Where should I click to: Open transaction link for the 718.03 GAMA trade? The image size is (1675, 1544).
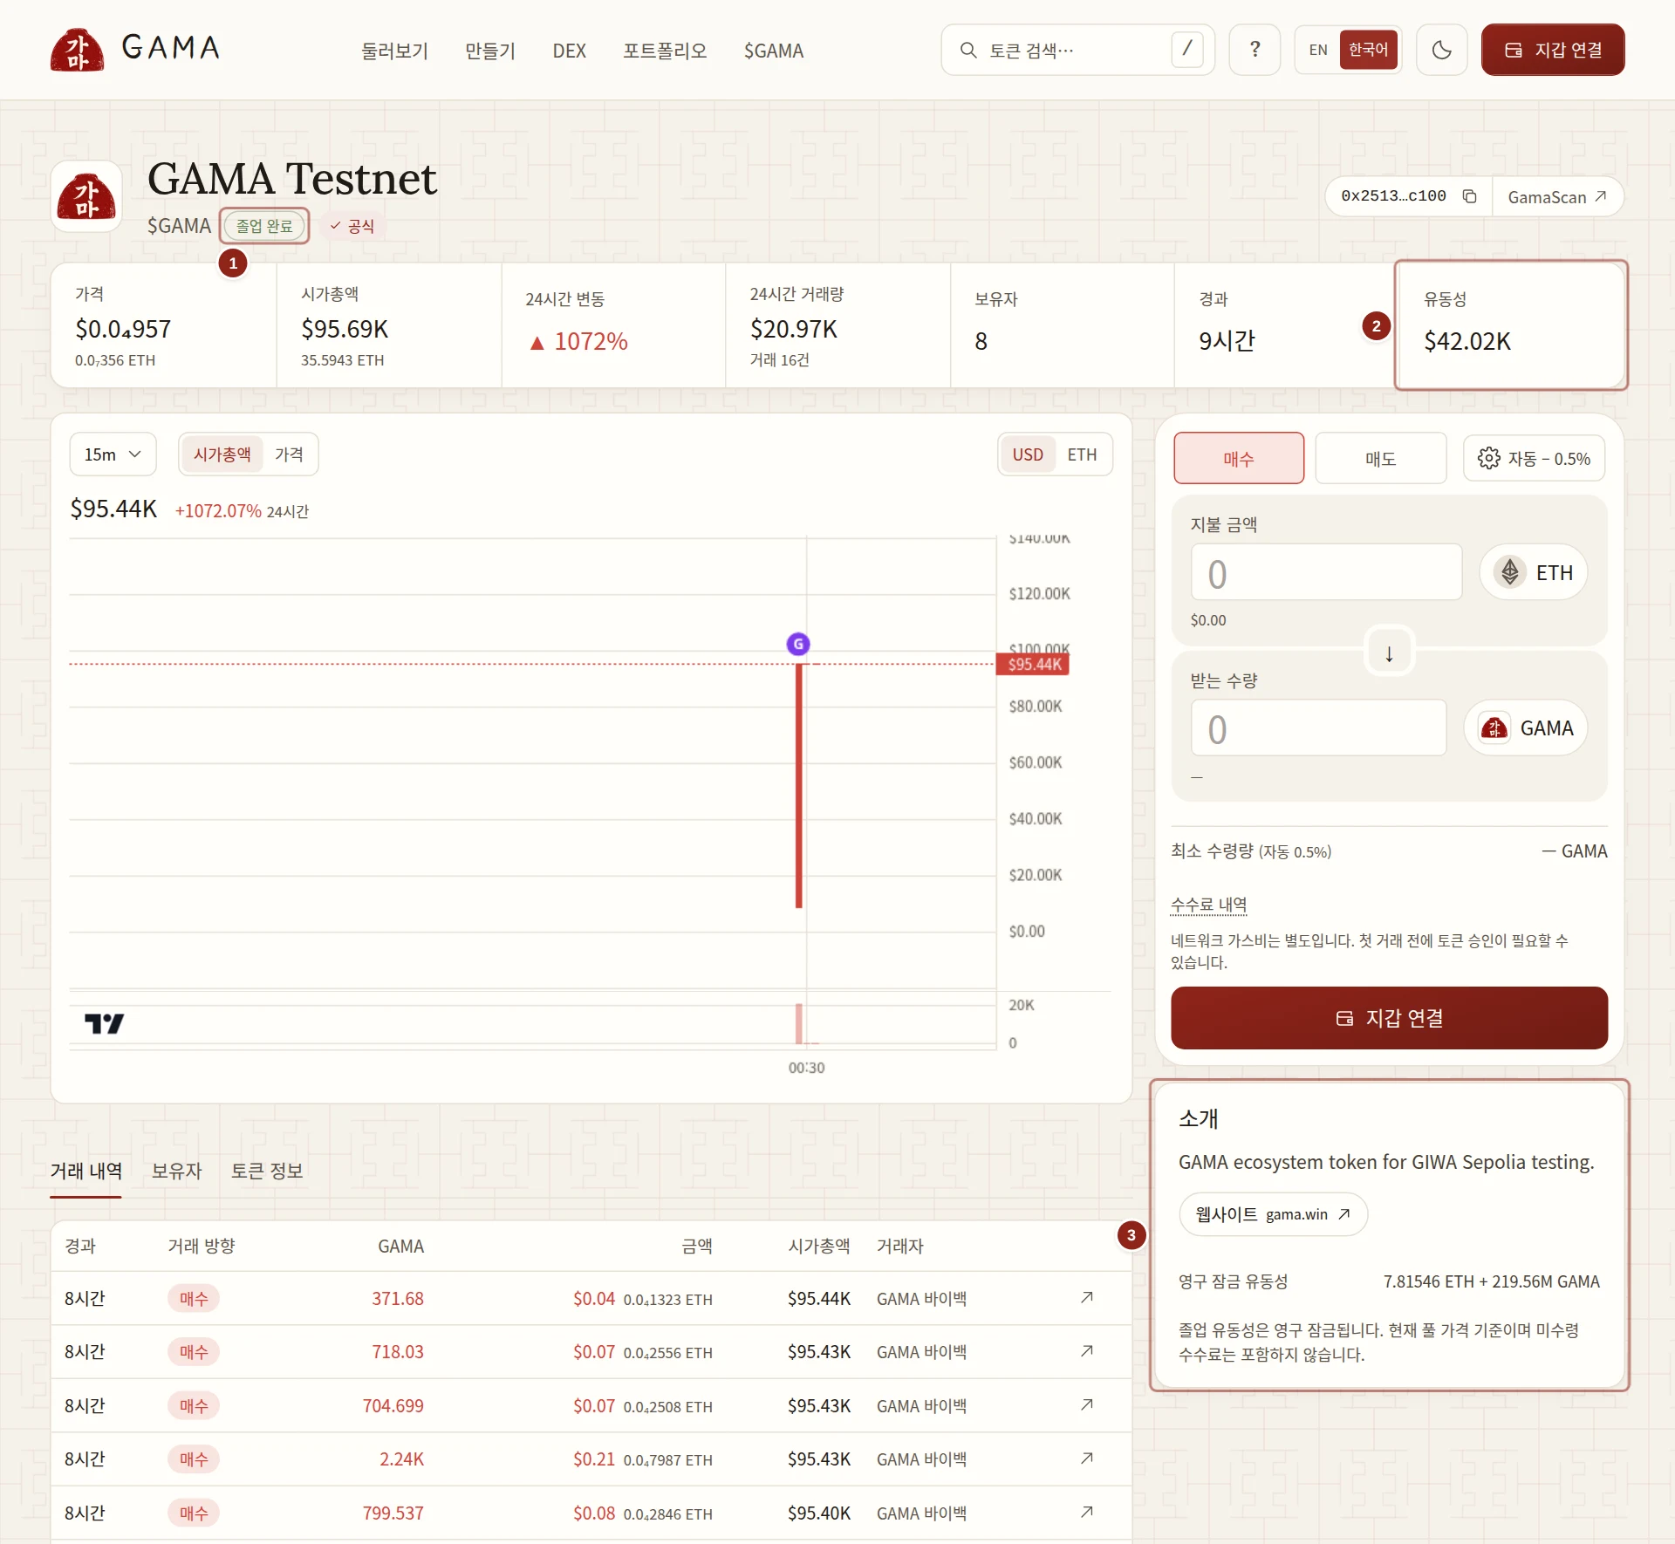coord(1087,1351)
